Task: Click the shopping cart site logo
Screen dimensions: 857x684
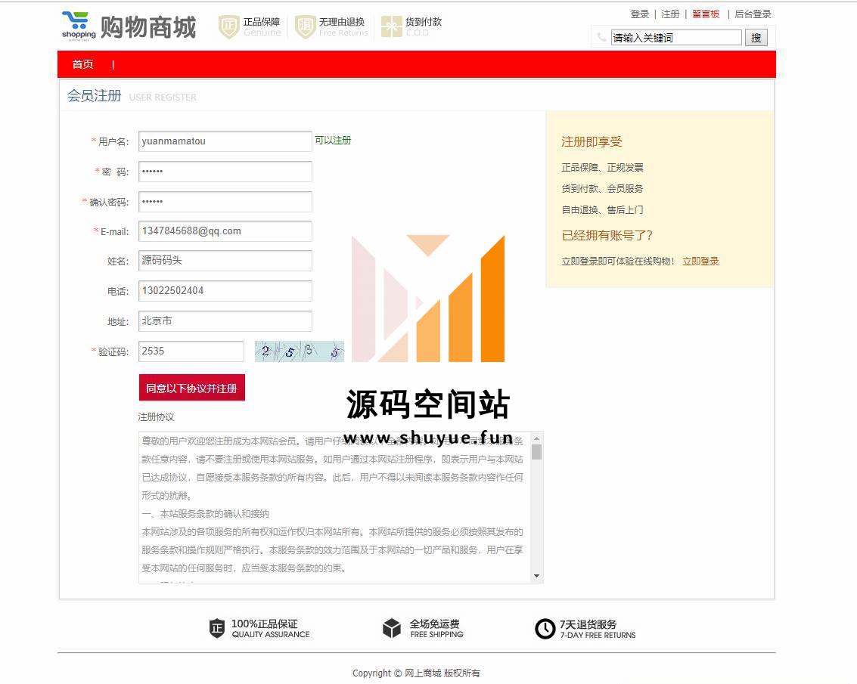Action: 79,26
